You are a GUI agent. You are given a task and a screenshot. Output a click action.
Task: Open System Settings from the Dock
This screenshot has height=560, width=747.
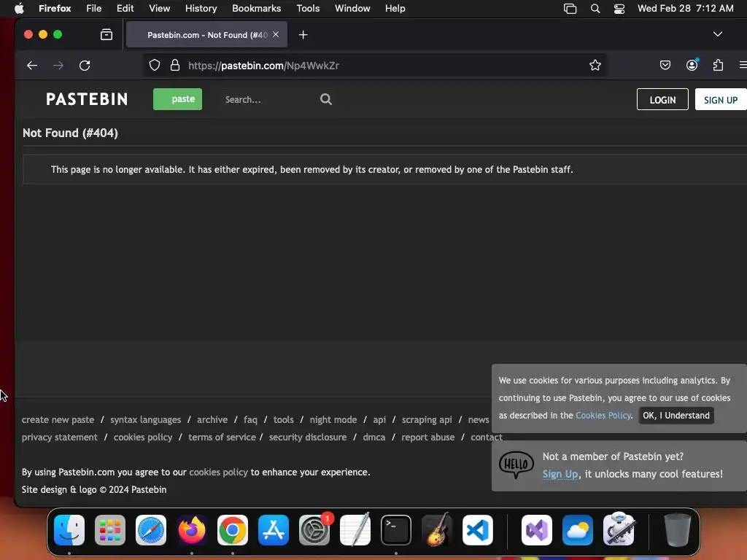314,529
